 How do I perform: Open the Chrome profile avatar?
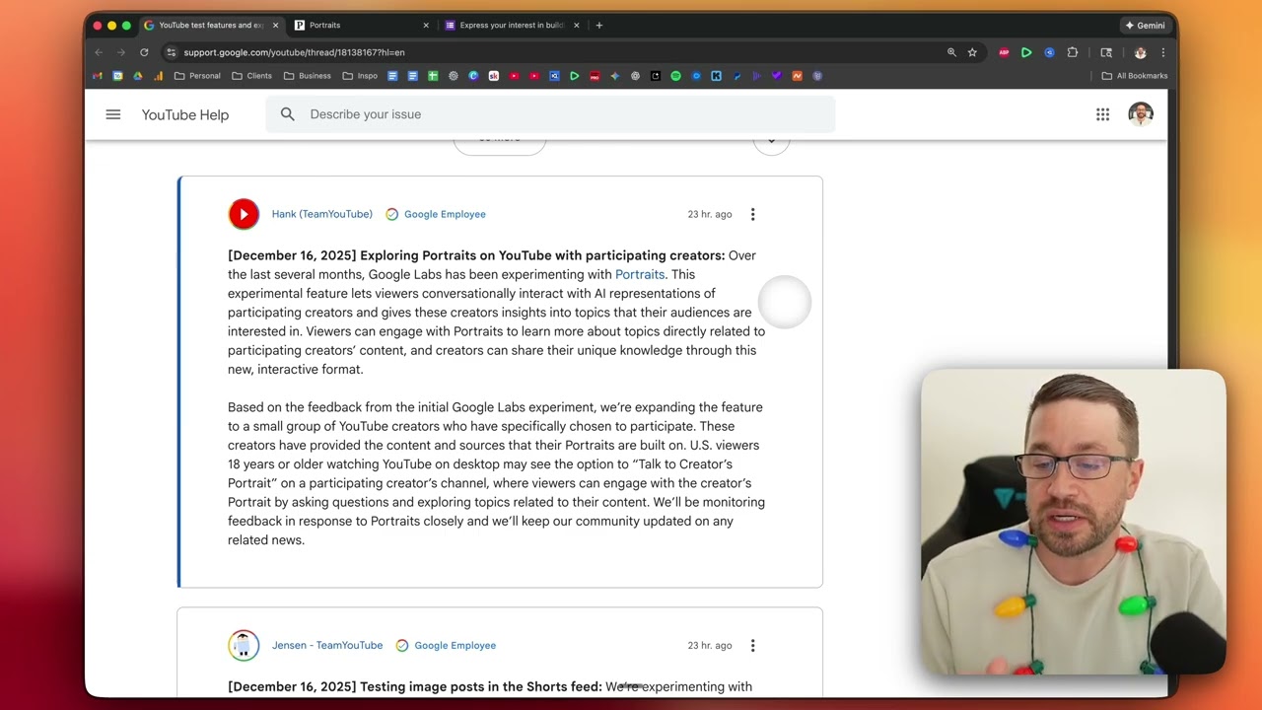tap(1141, 52)
